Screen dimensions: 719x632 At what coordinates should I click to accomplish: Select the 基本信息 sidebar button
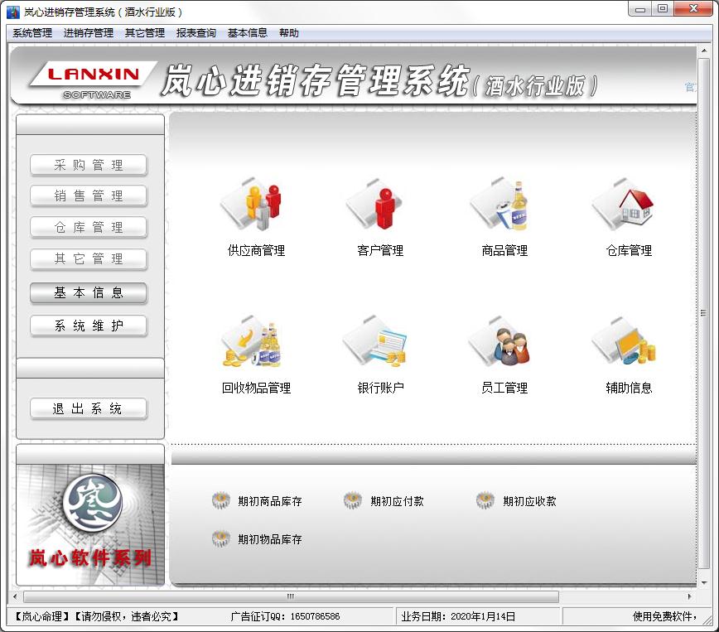(x=89, y=292)
